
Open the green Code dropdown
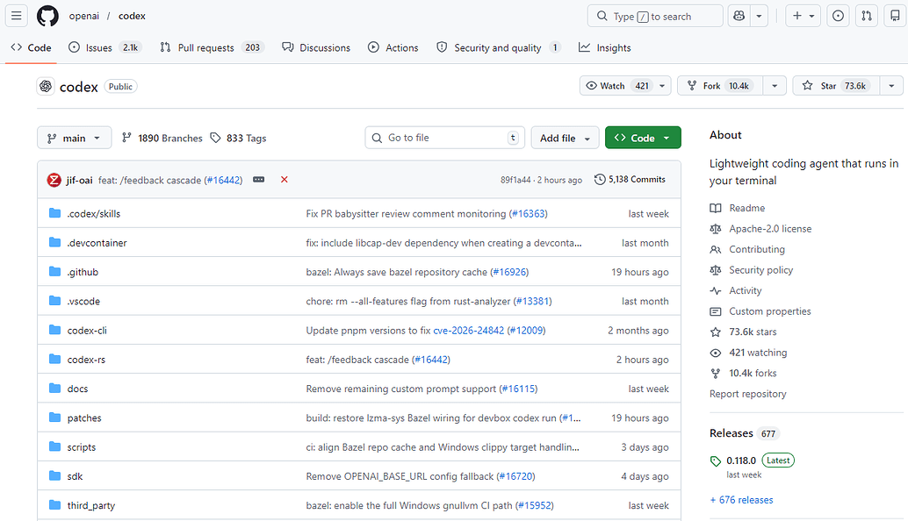pos(643,138)
